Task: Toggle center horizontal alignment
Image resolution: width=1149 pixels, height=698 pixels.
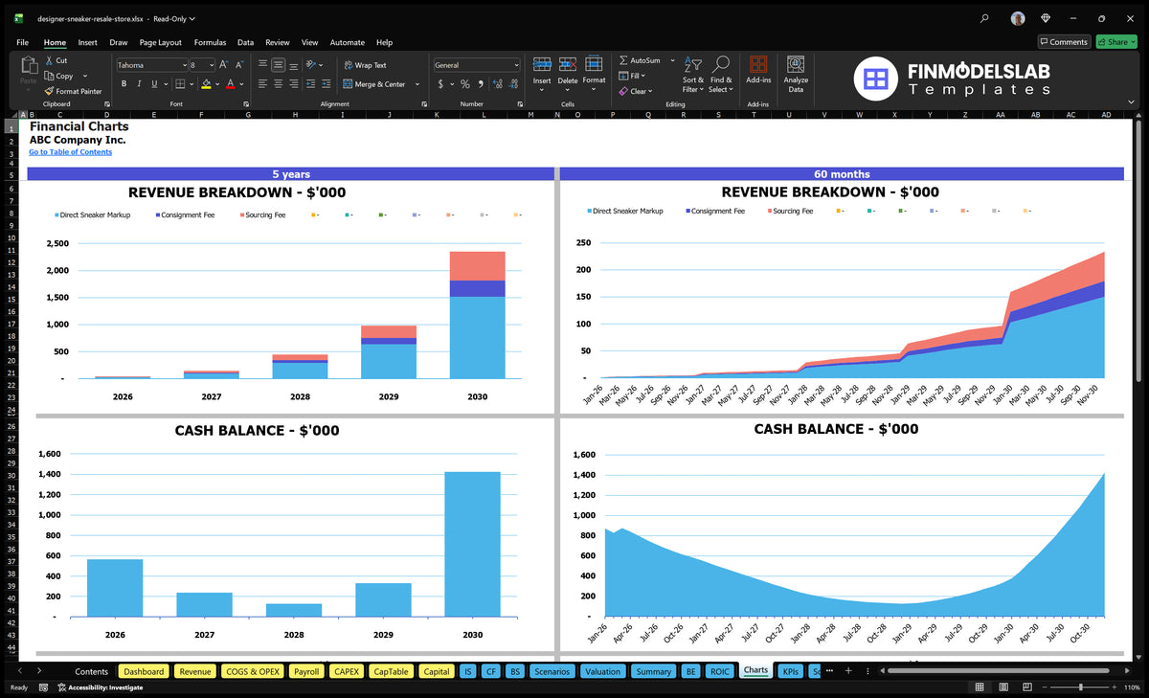Action: click(x=278, y=84)
